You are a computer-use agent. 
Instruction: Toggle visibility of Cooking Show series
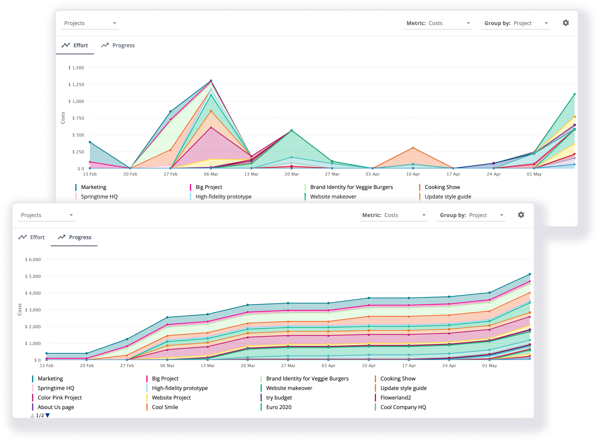click(x=442, y=187)
